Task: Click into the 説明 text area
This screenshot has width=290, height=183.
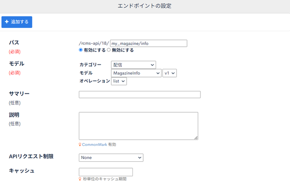Action: 138,126
